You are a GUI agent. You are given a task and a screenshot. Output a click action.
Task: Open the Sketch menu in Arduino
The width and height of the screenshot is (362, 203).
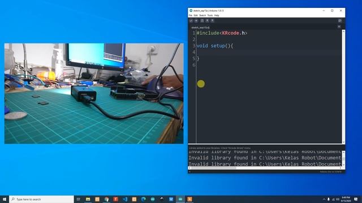202,15
